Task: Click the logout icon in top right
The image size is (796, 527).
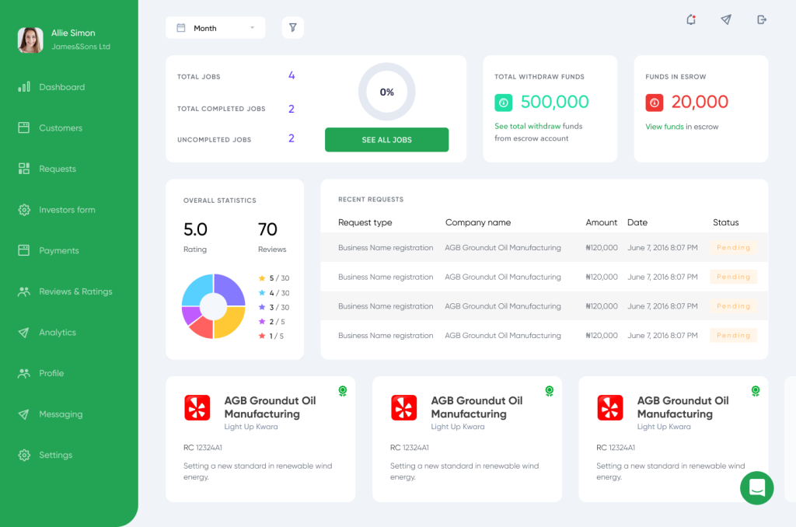Action: click(762, 19)
